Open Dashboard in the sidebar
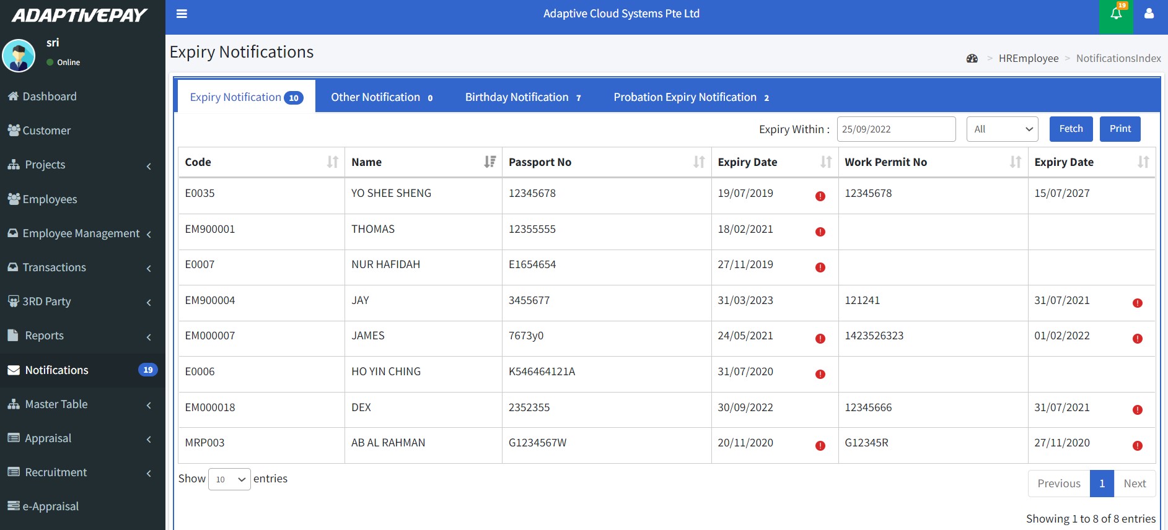 pyautogui.click(x=82, y=97)
